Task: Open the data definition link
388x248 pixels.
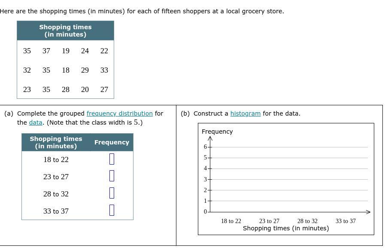Action: click(x=36, y=122)
